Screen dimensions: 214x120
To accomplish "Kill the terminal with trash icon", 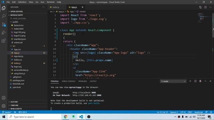I will [200, 81].
